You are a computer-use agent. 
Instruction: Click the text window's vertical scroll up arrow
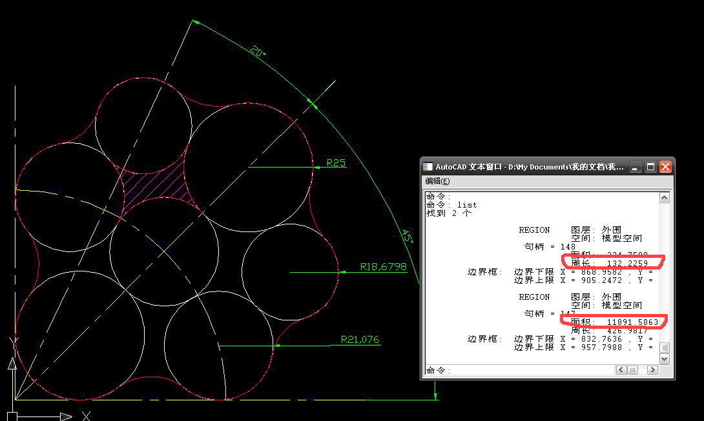pos(665,198)
